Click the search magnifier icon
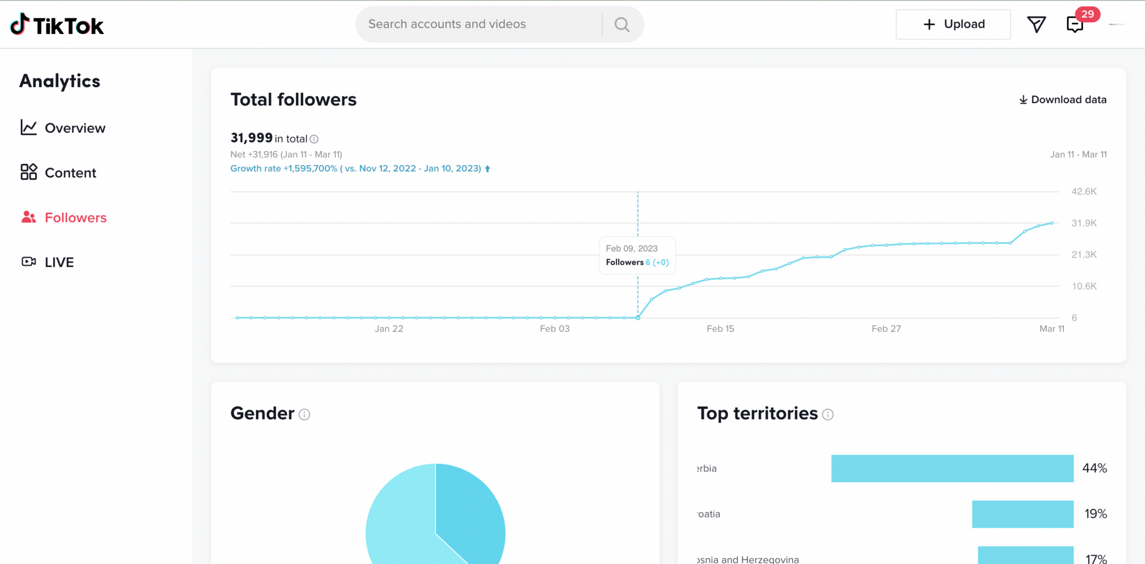 coord(622,24)
